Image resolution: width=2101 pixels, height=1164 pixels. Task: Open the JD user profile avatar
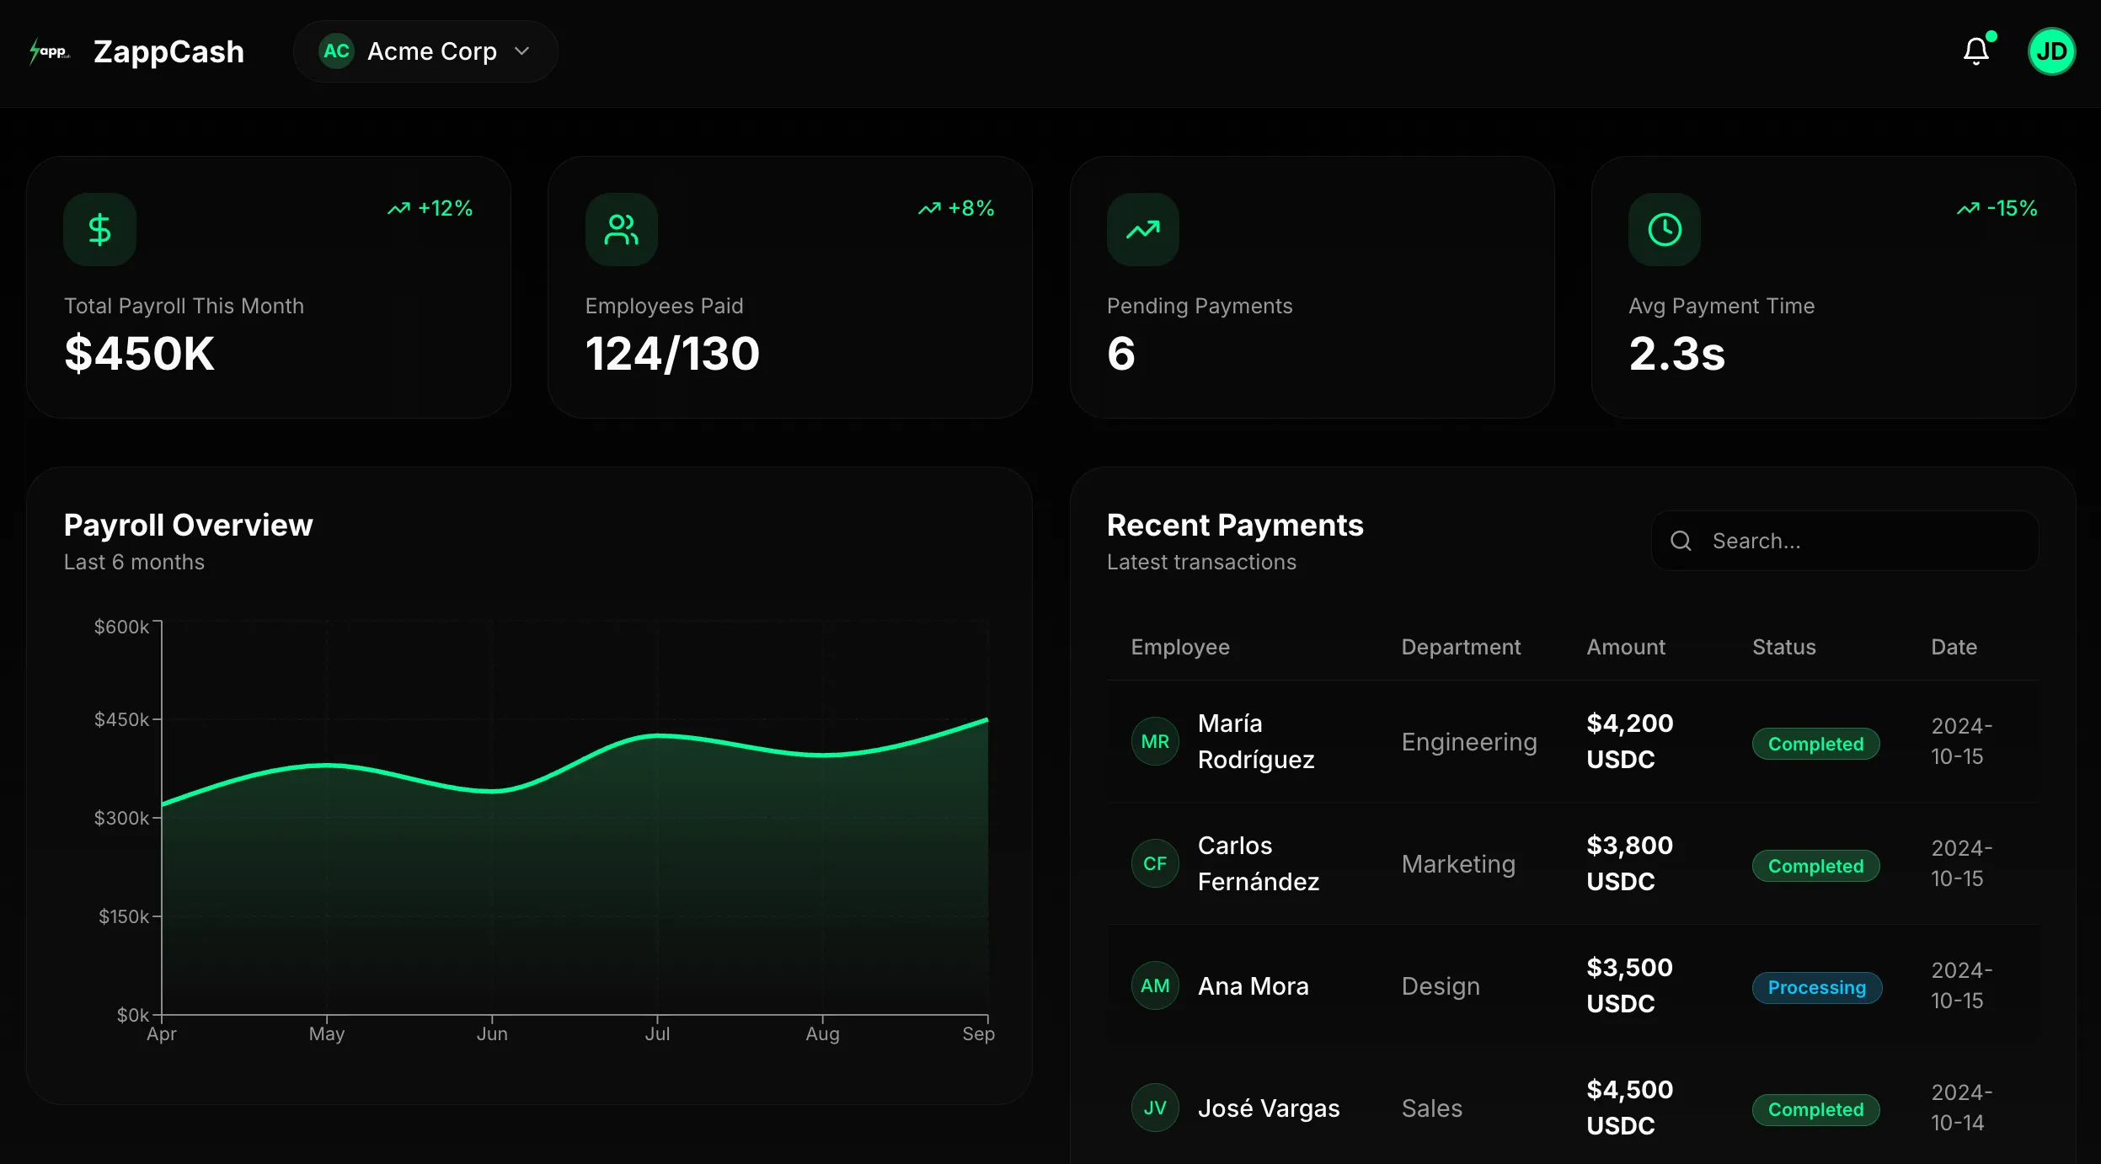click(x=2050, y=51)
